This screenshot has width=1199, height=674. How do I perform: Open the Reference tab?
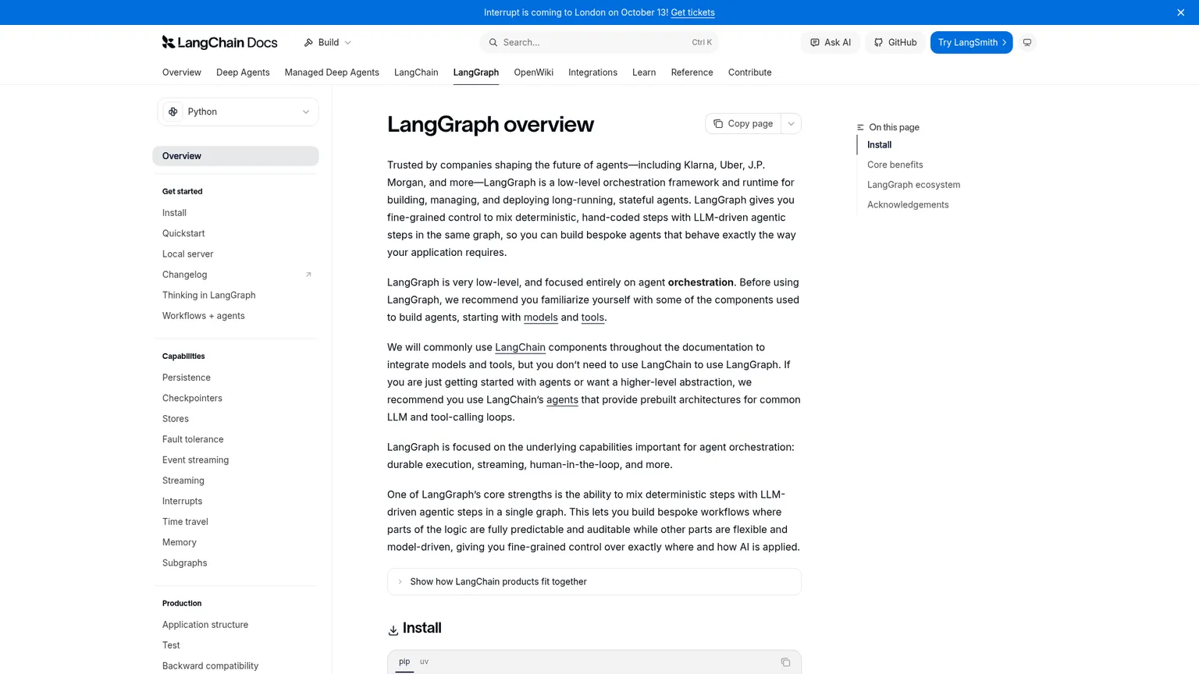point(692,73)
